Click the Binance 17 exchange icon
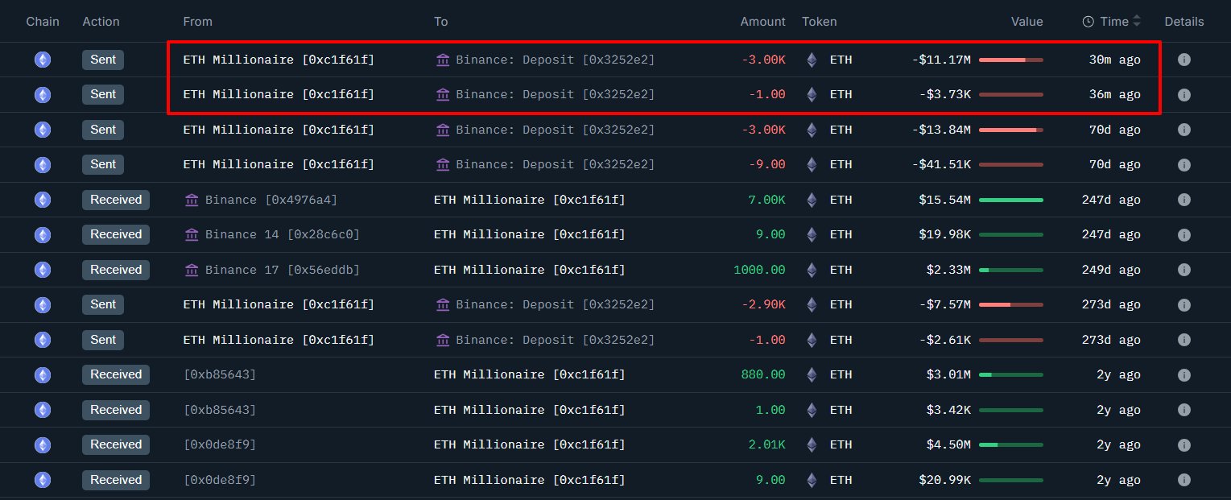The image size is (1231, 500). [192, 270]
